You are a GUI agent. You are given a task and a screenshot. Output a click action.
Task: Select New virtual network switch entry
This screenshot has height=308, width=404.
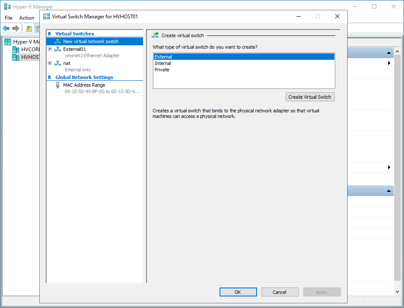[x=94, y=41]
